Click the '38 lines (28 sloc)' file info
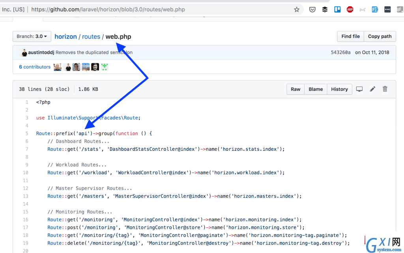 coord(44,89)
